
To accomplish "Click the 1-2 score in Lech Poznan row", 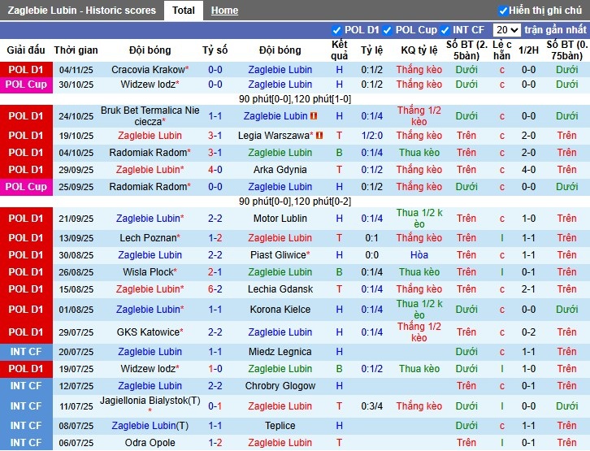I will tap(215, 238).
